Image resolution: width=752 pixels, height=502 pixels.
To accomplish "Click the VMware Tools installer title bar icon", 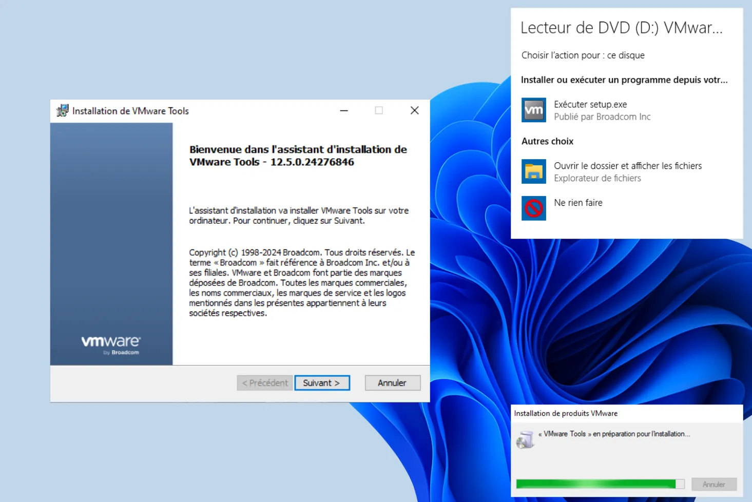I will point(63,110).
